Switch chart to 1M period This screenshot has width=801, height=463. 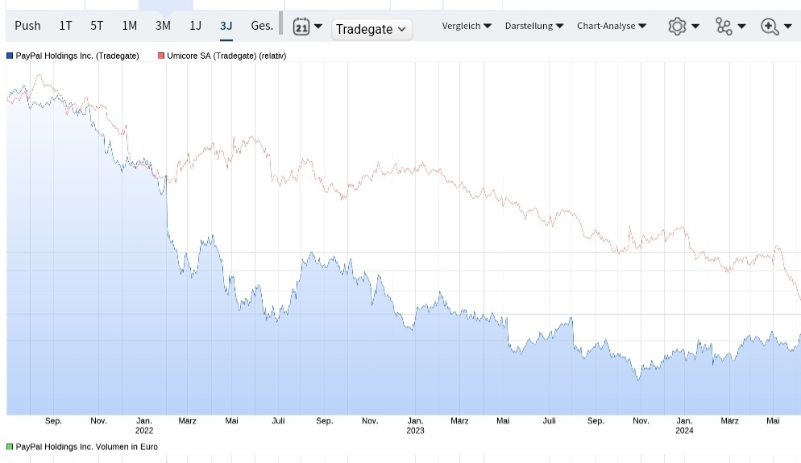[x=129, y=26]
